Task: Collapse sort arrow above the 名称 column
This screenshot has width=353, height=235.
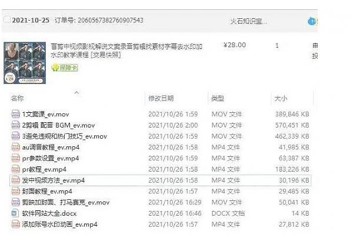Action: (76, 92)
